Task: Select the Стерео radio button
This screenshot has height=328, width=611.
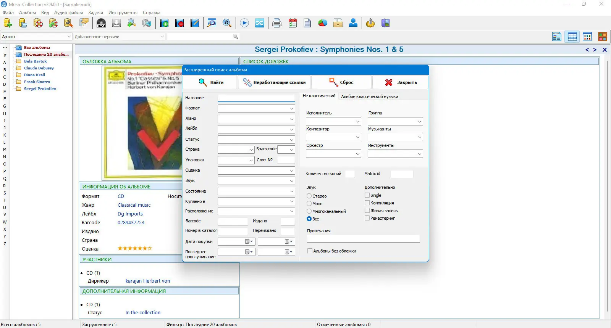Action: 309,196
